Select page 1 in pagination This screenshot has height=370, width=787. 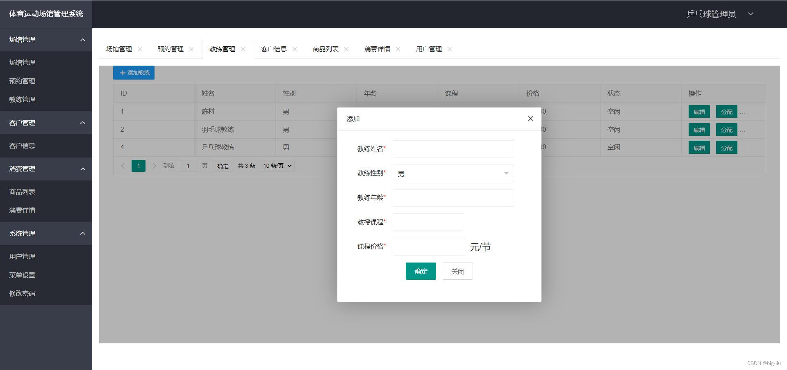coord(139,166)
